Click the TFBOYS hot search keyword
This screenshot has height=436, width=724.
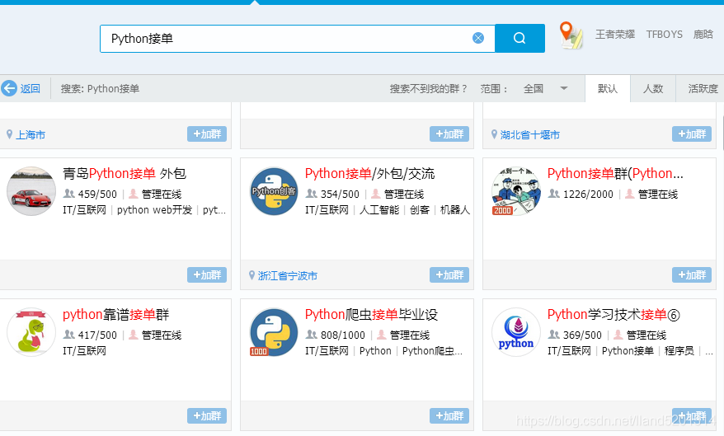[664, 35]
